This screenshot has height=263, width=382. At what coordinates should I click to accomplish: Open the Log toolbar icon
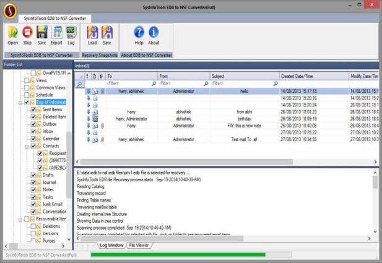pos(71,35)
